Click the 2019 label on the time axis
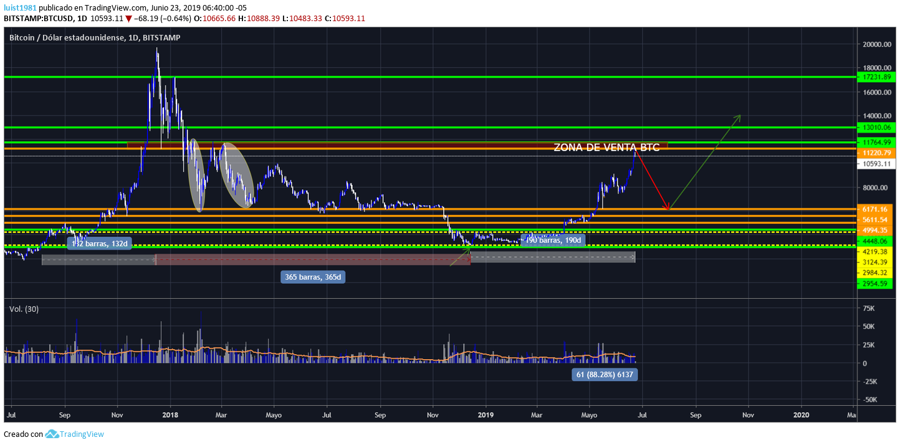This screenshot has height=445, width=900. (486, 414)
